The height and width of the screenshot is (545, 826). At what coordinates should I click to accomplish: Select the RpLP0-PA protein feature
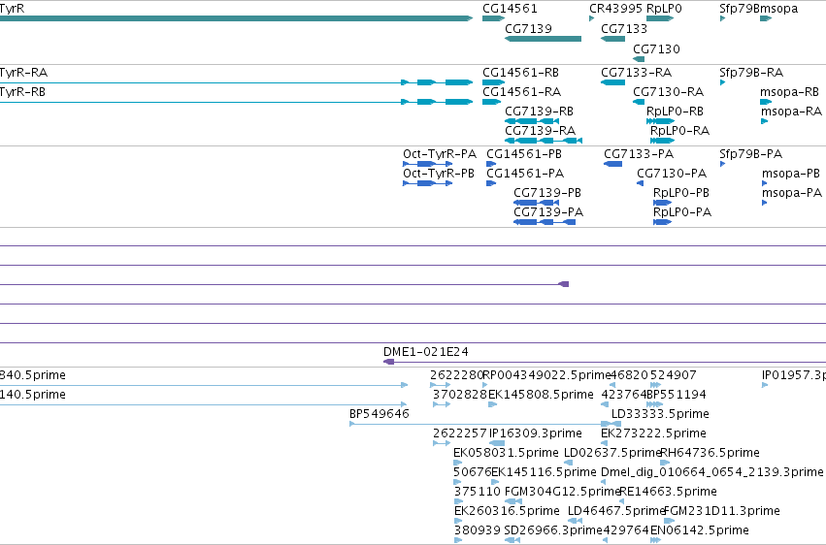662,222
